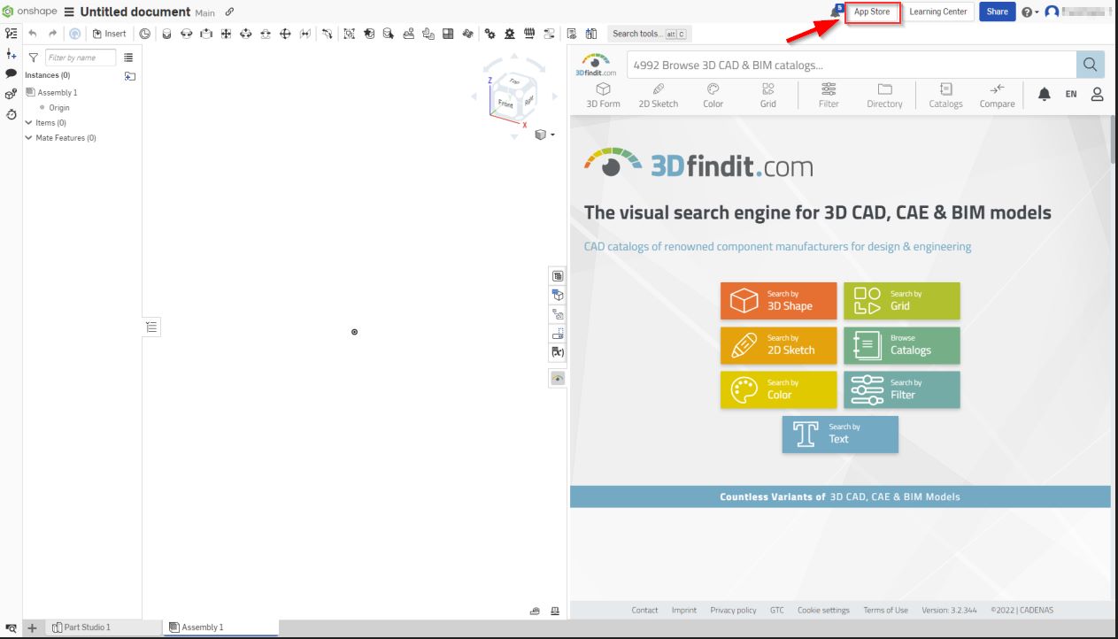Collapse the Mate Features (0) section
This screenshot has height=639, width=1118.
(29, 138)
